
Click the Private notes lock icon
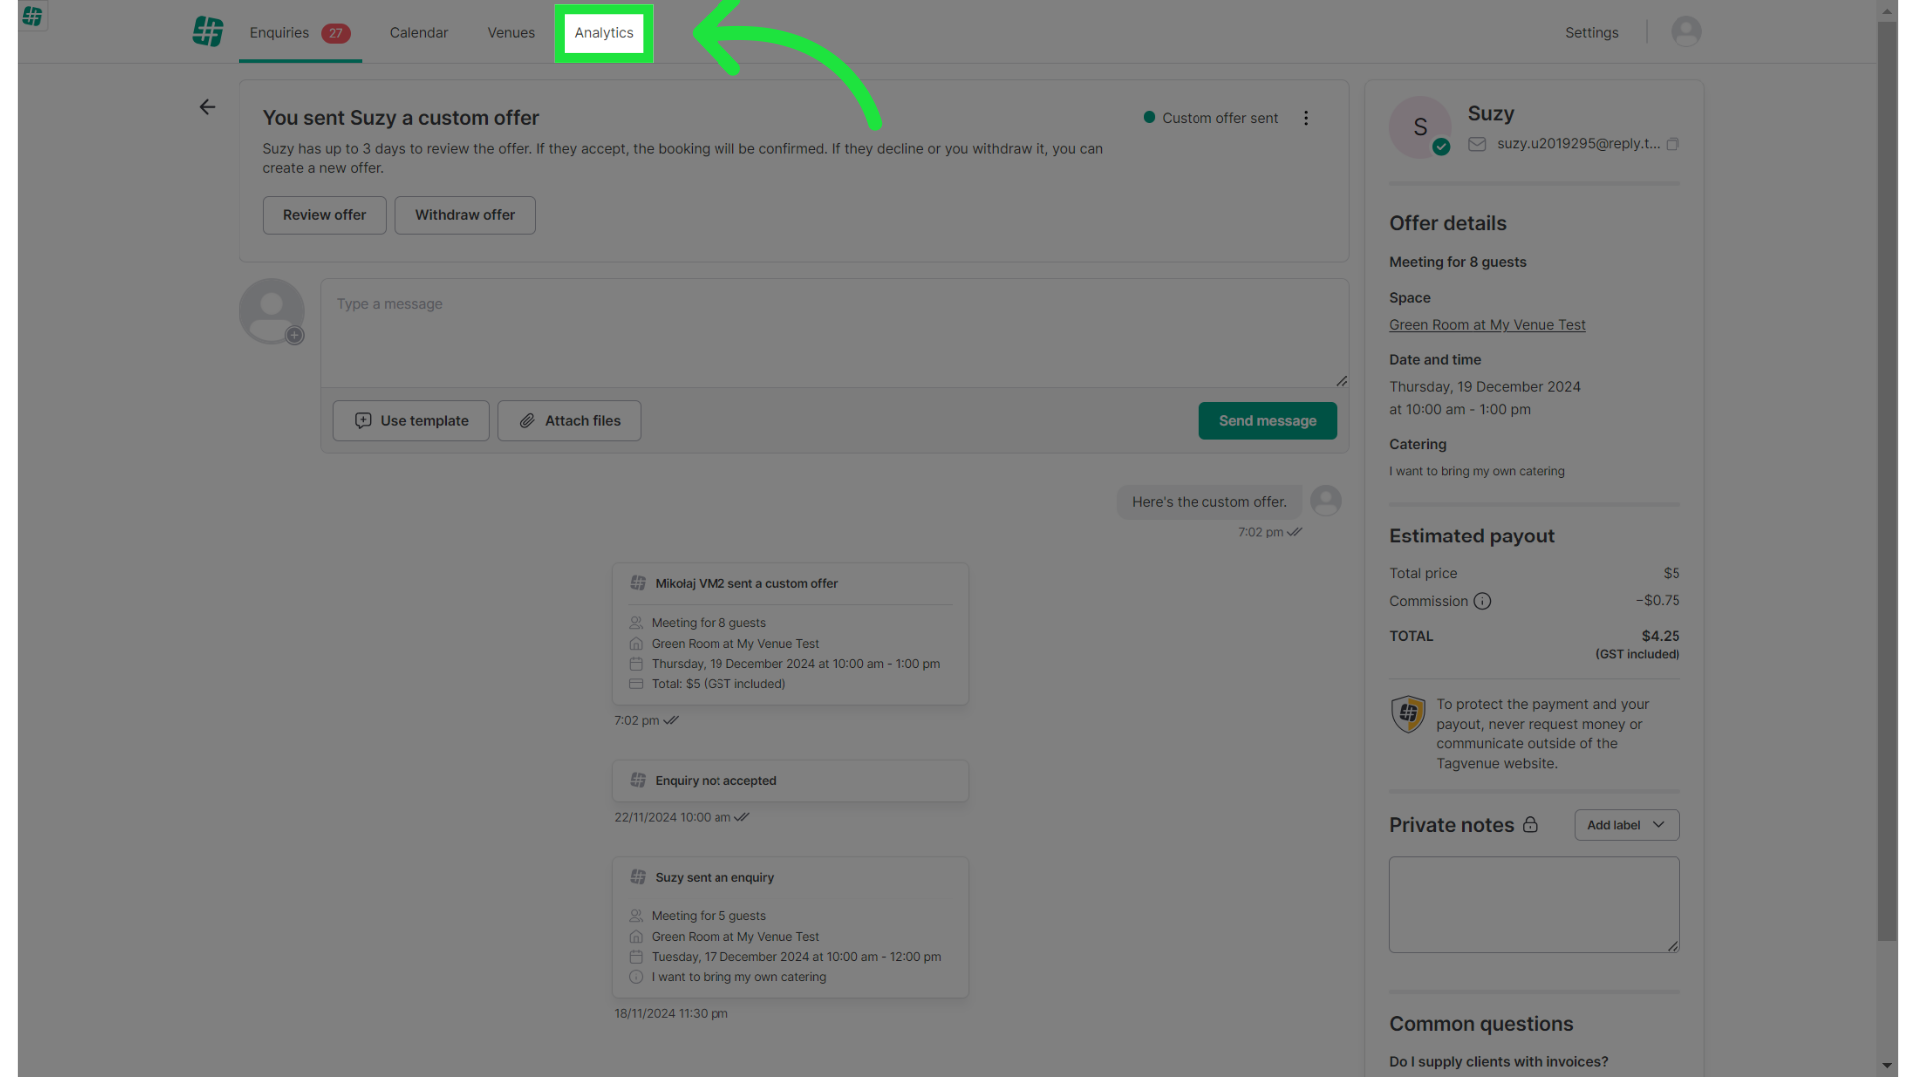coord(1530,825)
